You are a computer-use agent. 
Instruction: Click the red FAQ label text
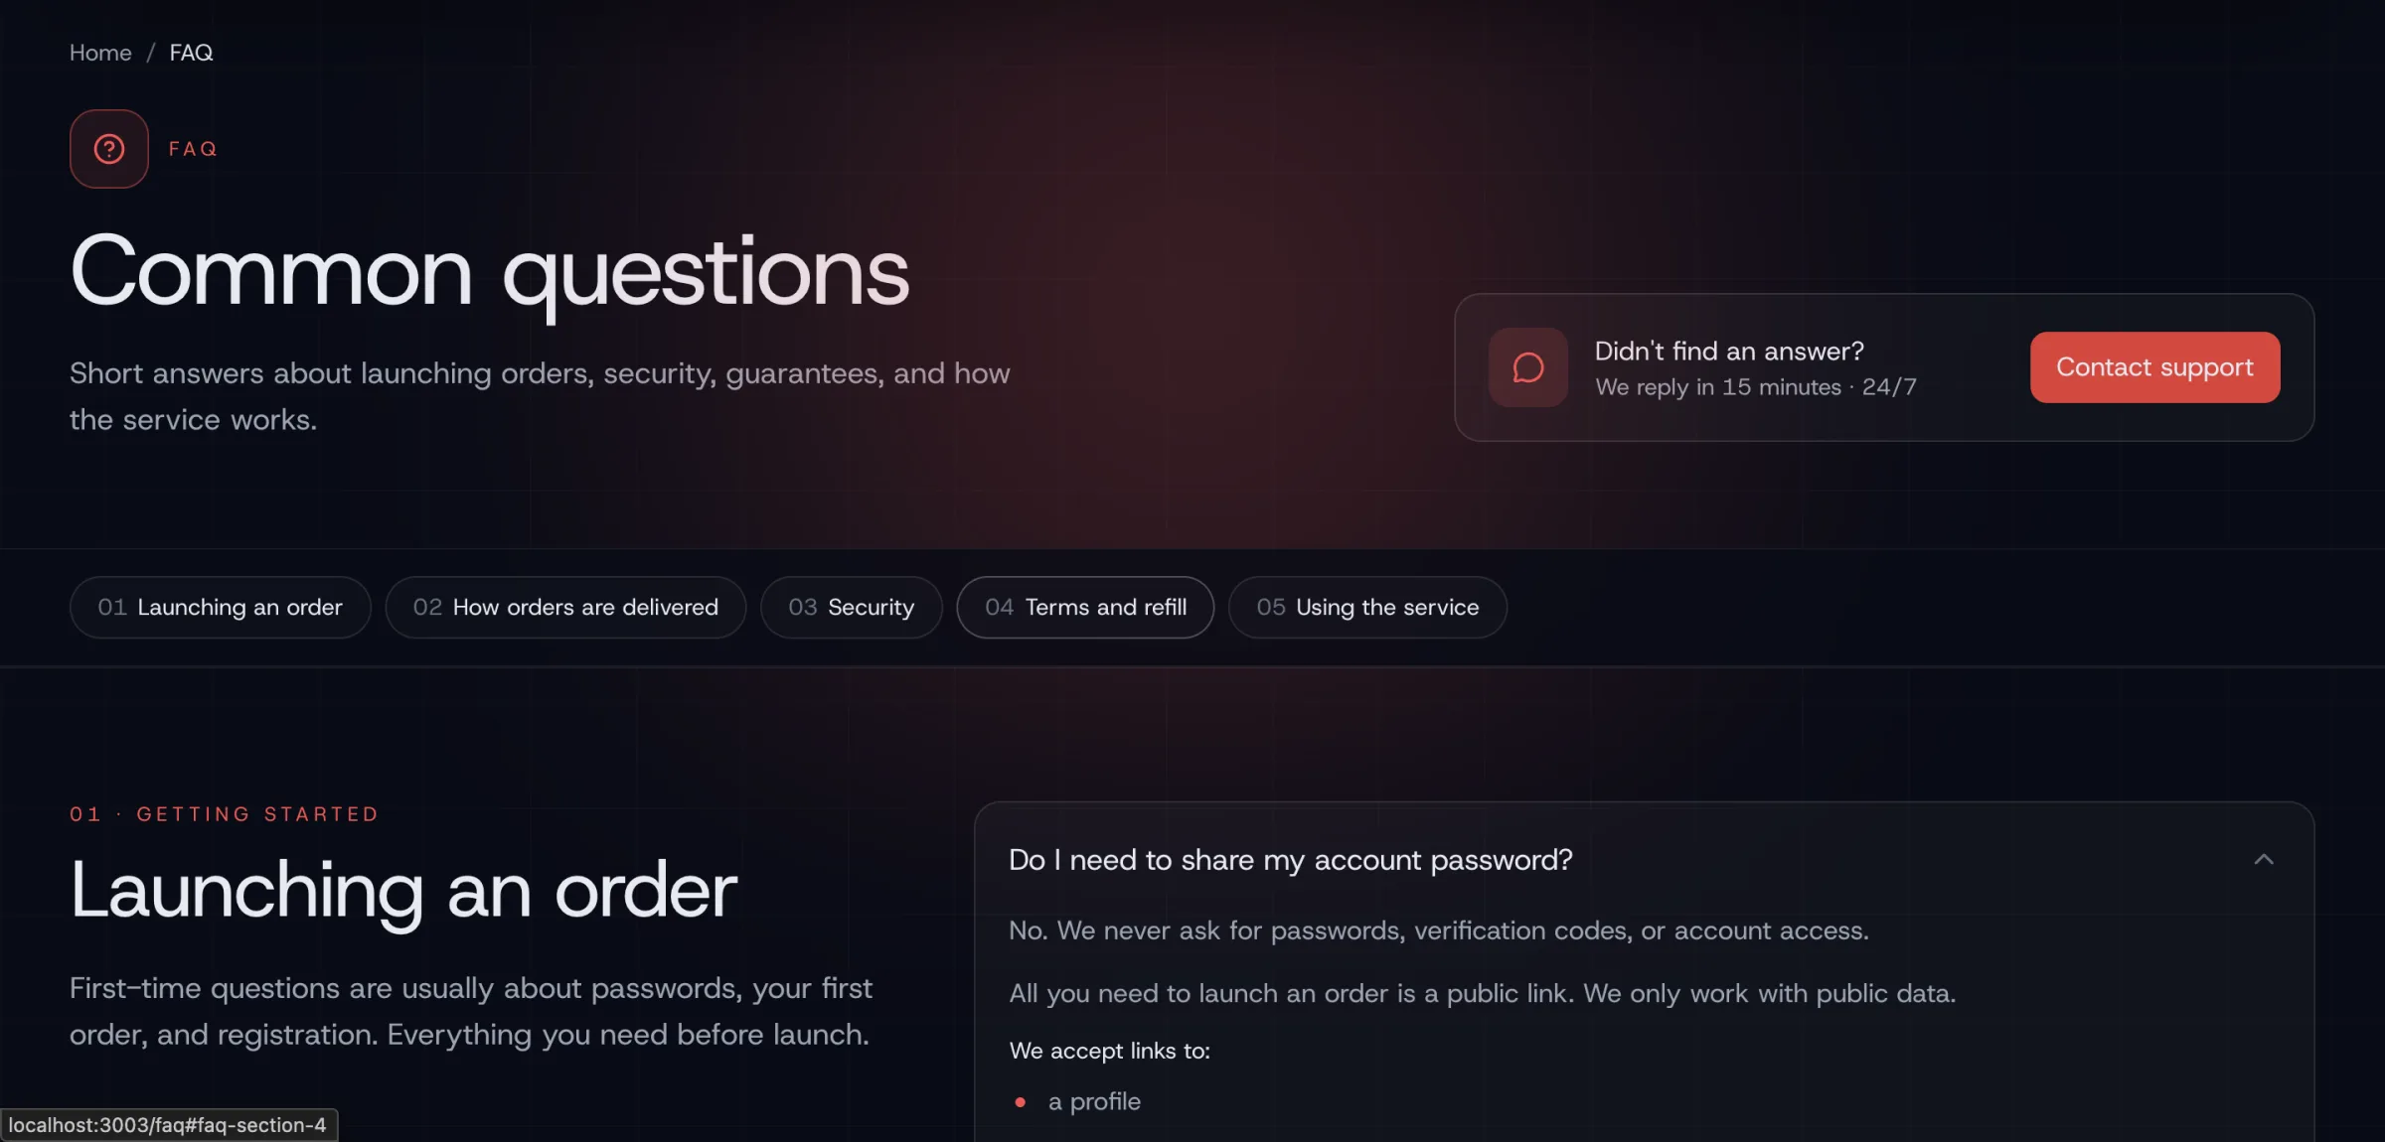click(x=193, y=149)
